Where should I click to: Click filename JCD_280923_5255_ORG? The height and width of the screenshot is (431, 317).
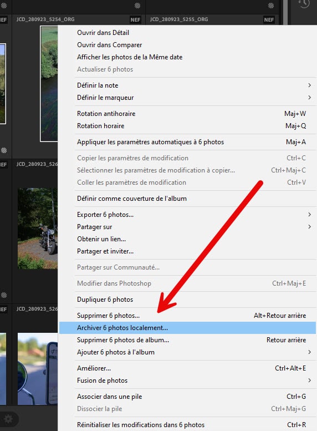tap(179, 19)
